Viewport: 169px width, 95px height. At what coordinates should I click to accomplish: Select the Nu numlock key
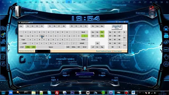(x=110, y=32)
